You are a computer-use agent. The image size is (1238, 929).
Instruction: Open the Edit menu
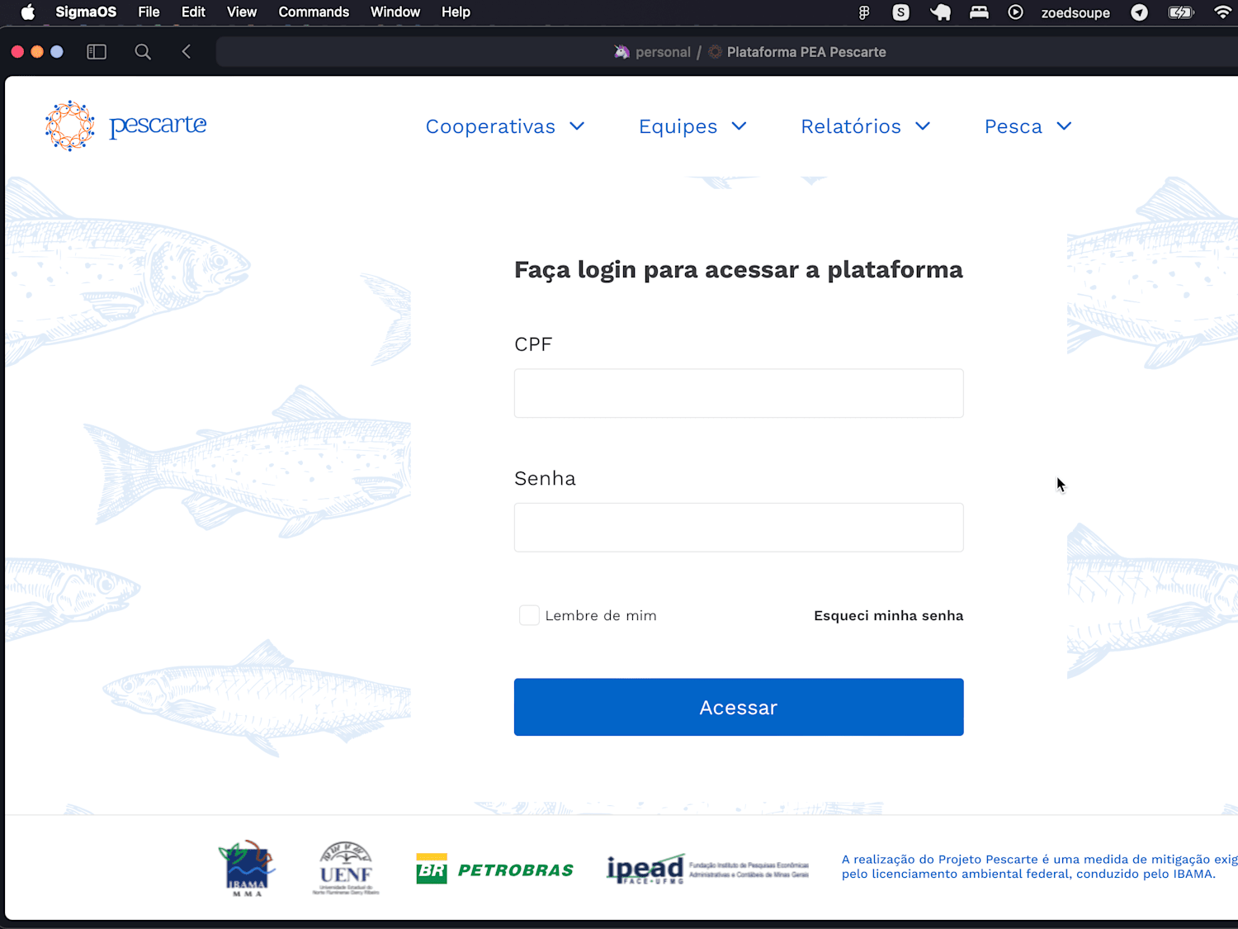[193, 12]
